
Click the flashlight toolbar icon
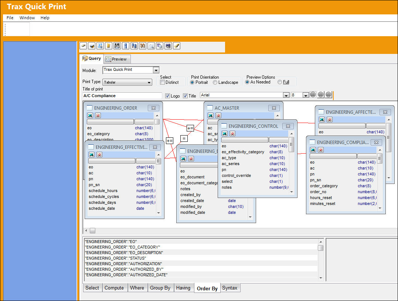(x=177, y=46)
